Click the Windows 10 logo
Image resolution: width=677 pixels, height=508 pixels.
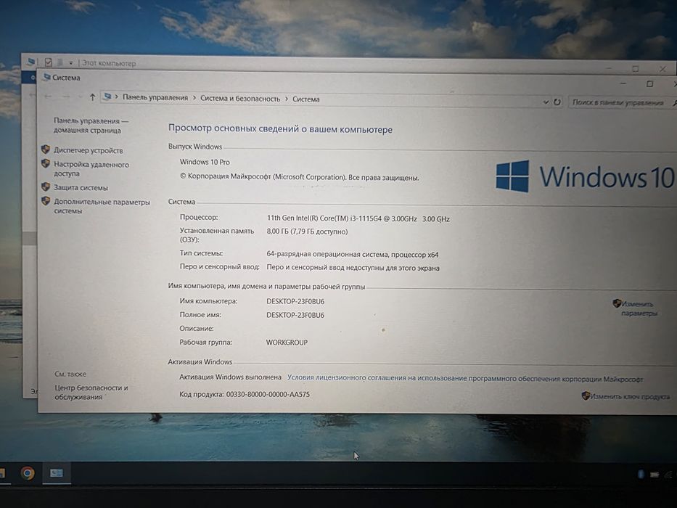[x=585, y=176]
